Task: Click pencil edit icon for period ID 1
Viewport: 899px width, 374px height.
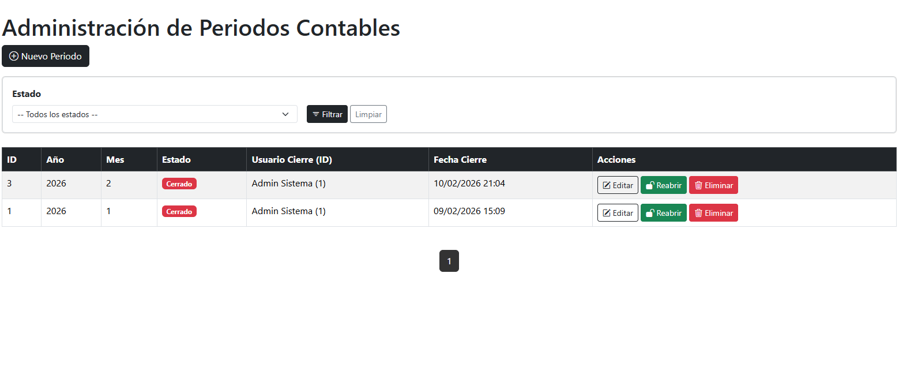Action: (607, 214)
